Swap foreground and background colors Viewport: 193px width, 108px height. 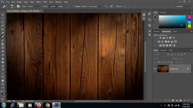(4, 91)
